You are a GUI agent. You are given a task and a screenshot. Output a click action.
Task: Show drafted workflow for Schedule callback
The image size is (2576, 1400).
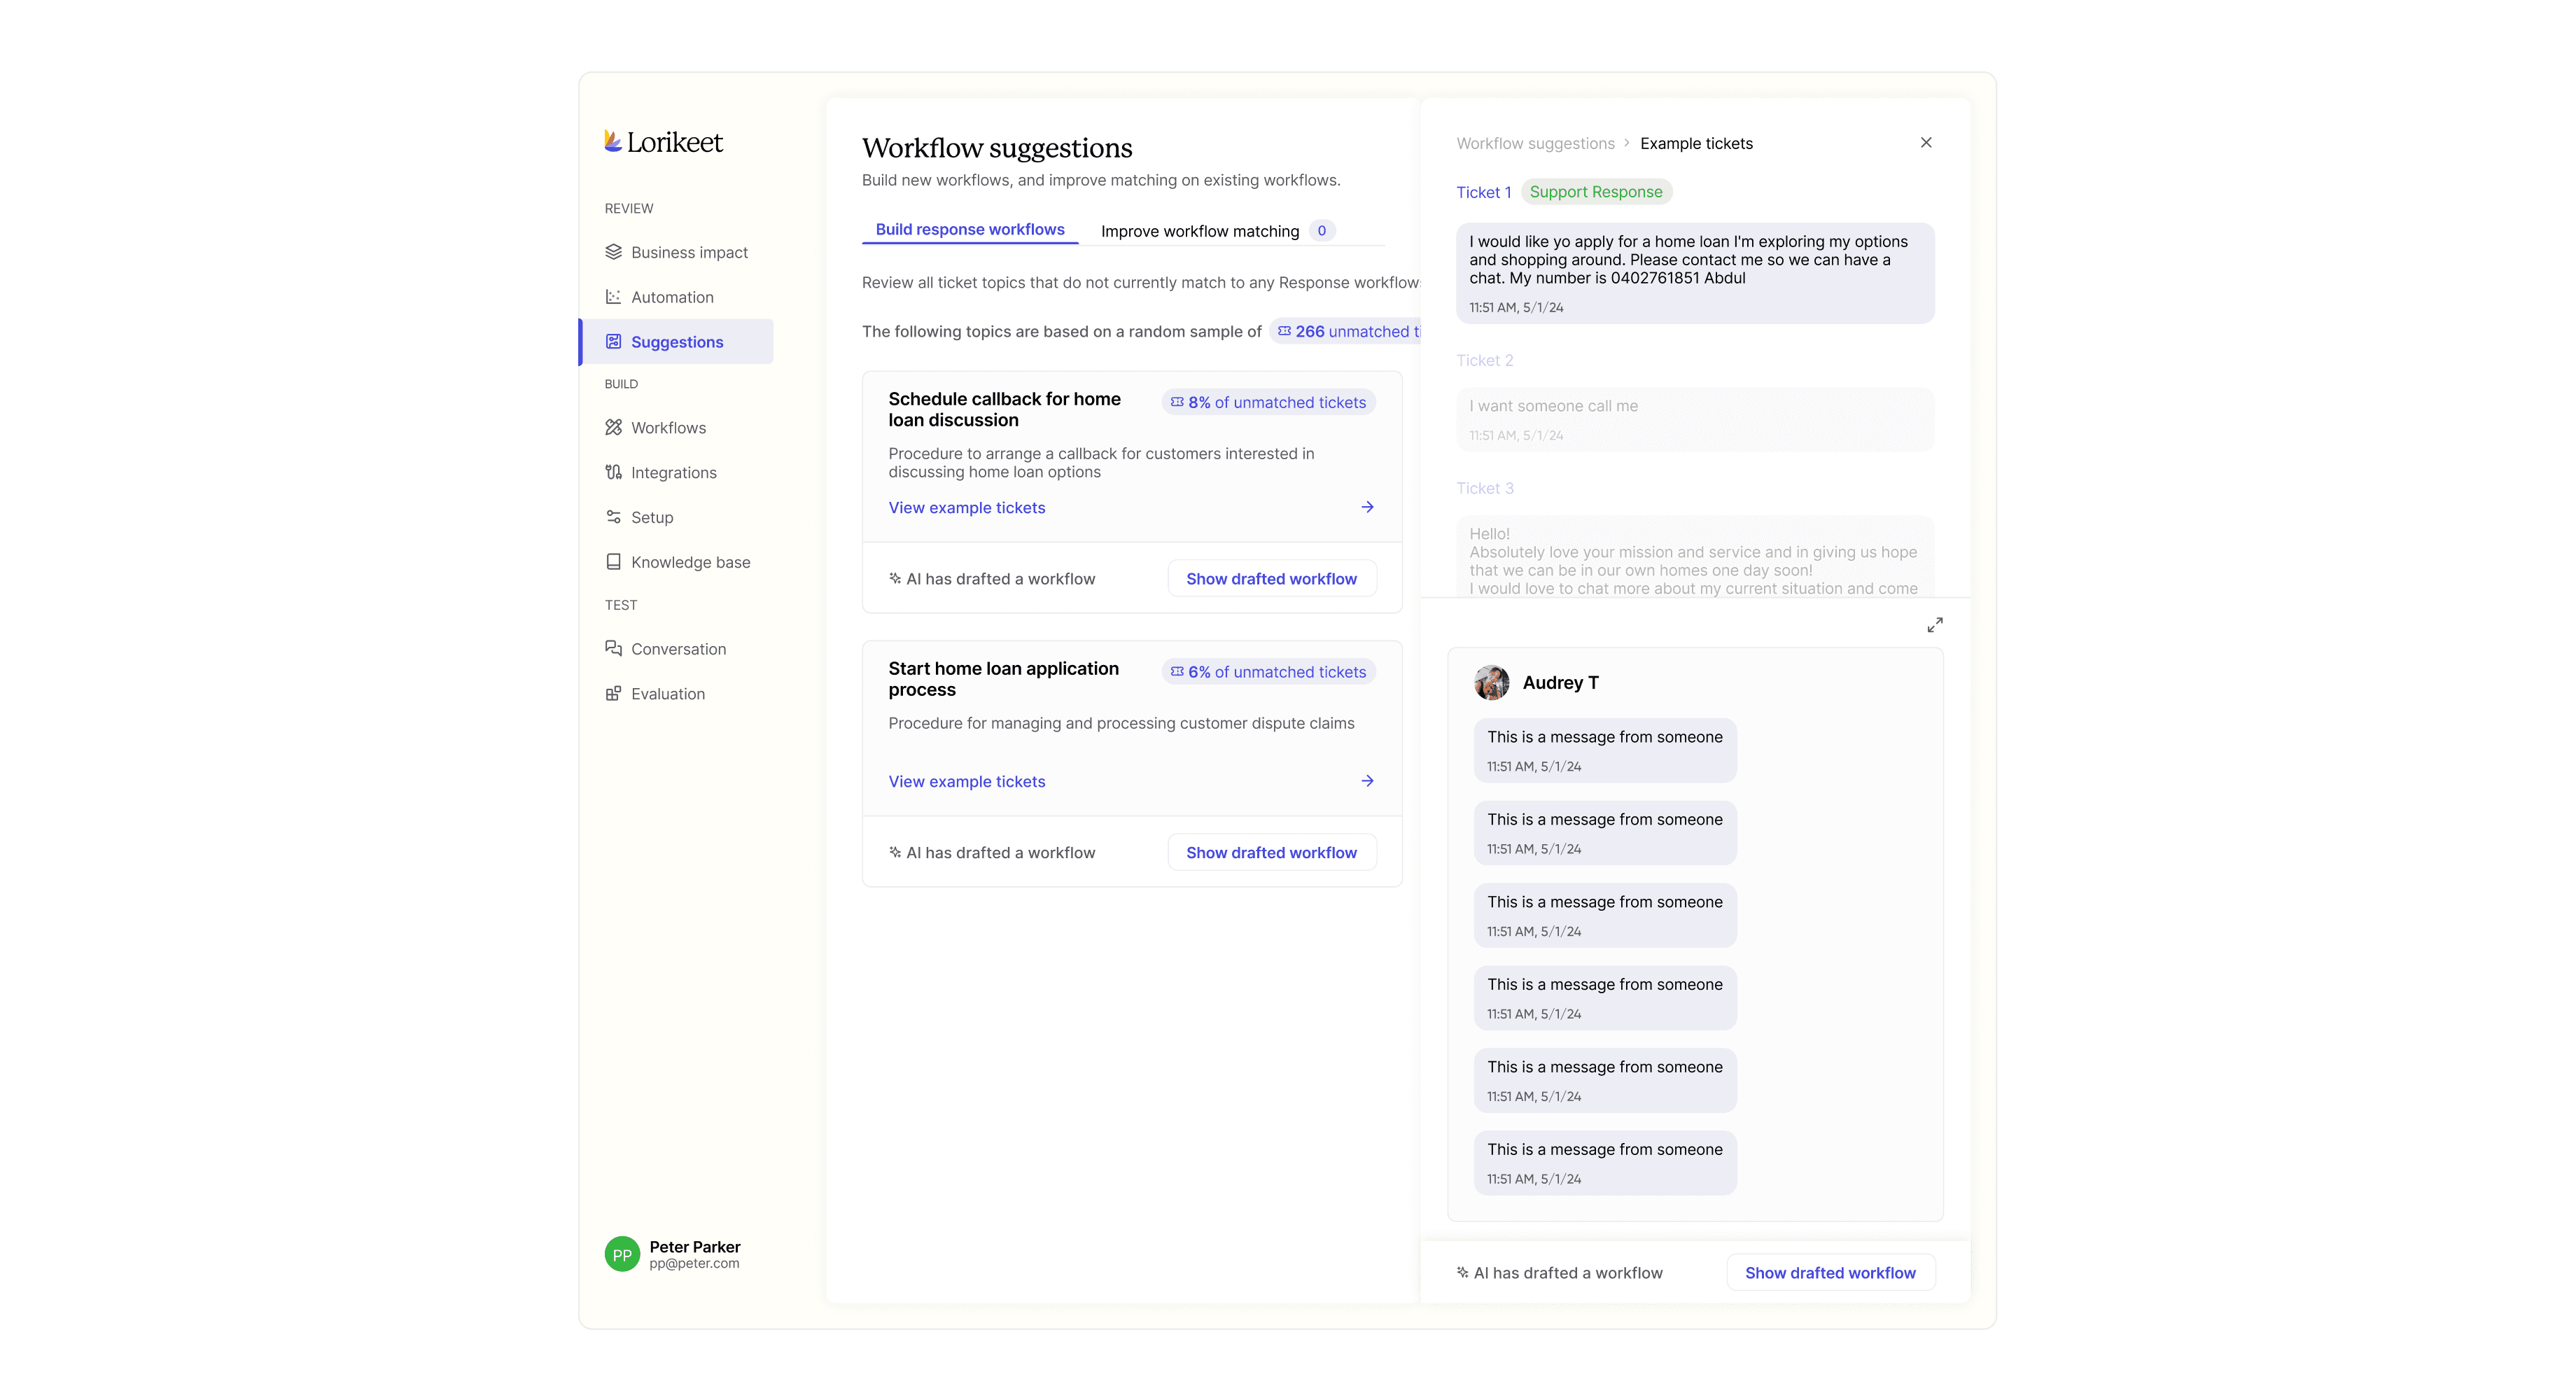coord(1271,578)
